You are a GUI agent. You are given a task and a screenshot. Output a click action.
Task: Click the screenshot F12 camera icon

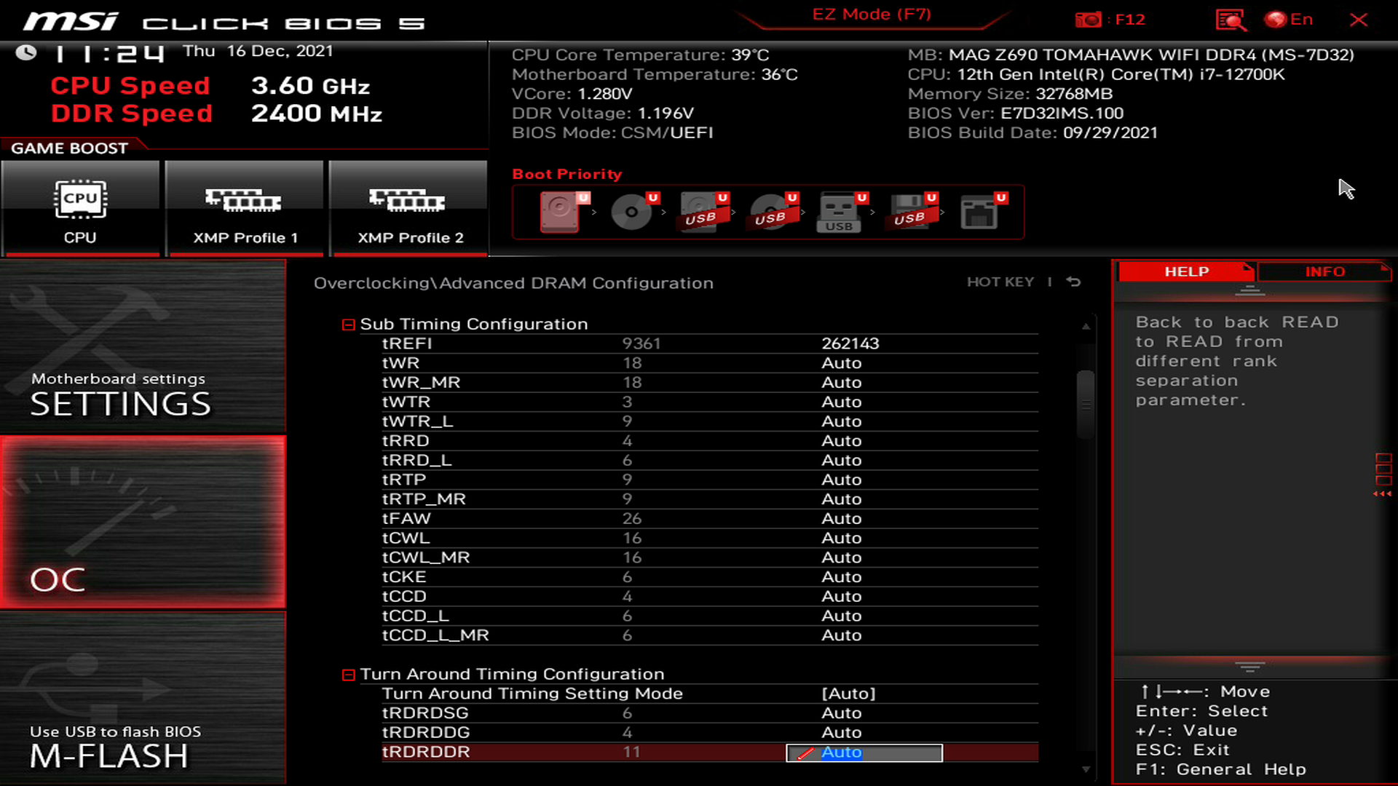1085,18
